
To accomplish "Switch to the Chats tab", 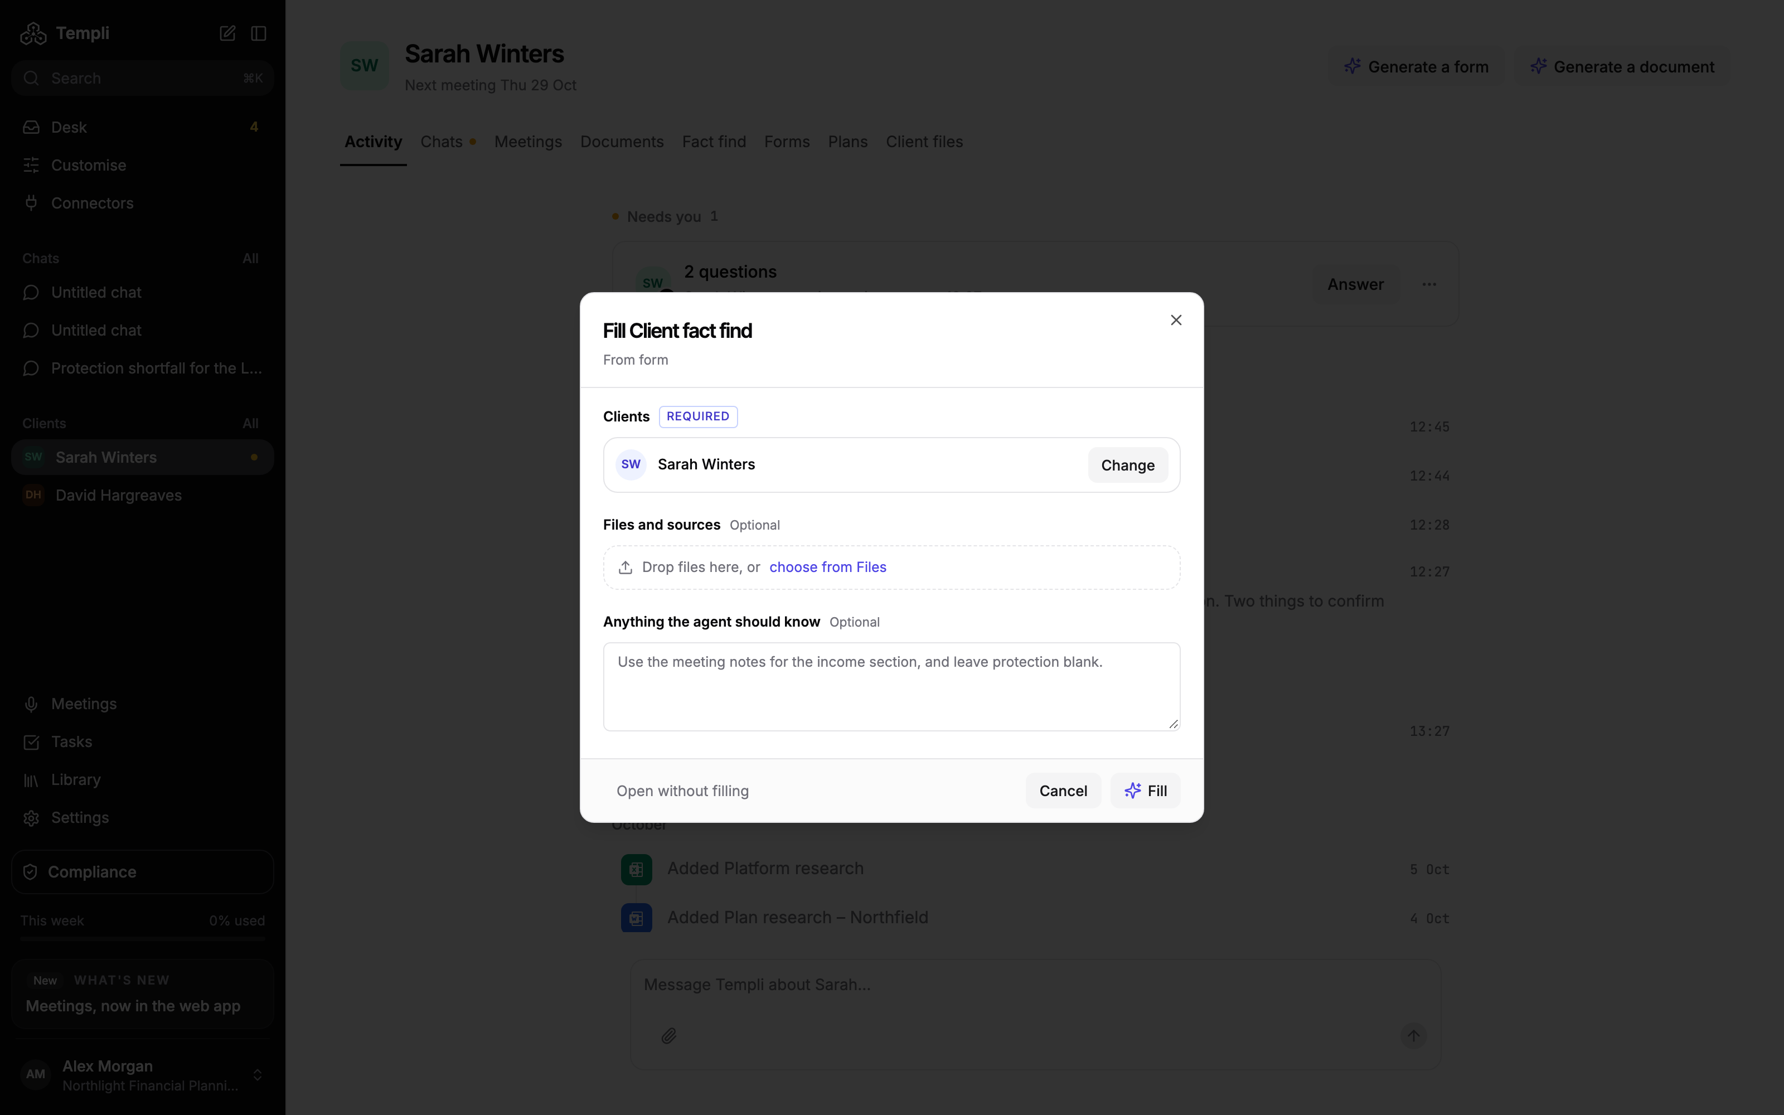I will [x=448, y=142].
